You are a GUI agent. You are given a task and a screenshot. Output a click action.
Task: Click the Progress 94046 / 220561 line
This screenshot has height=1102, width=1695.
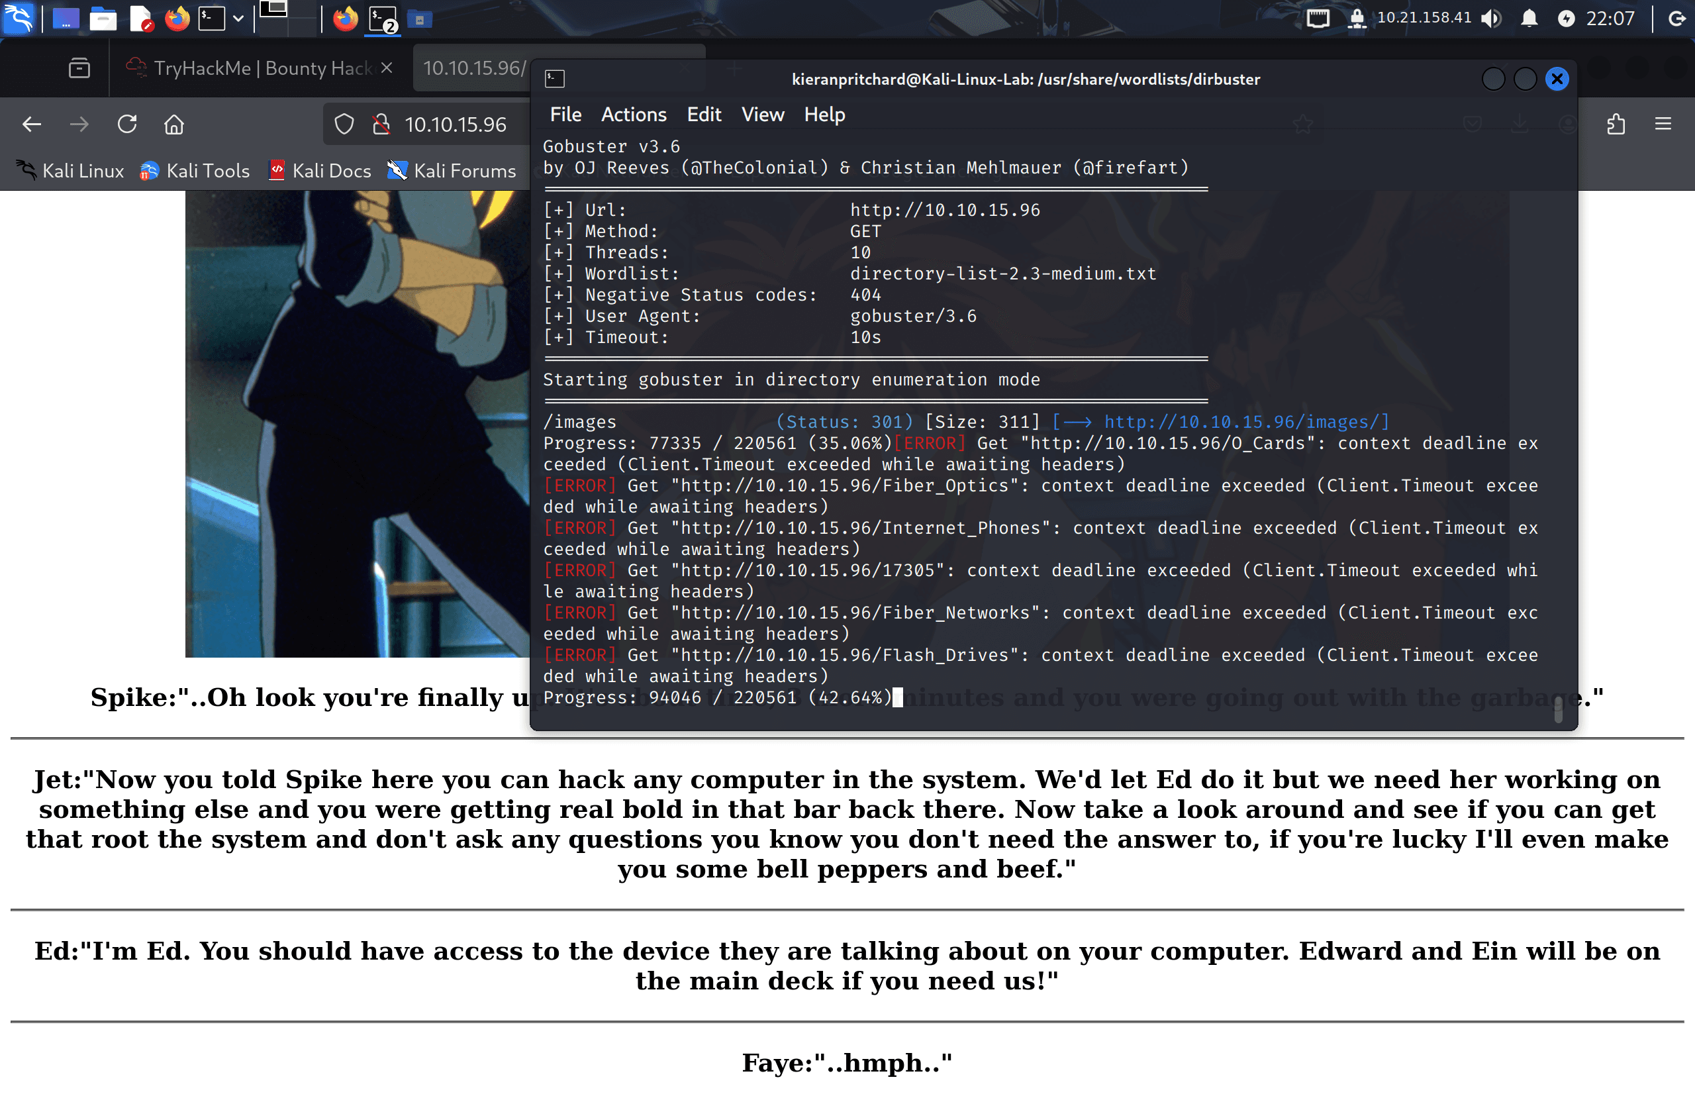coord(717,697)
